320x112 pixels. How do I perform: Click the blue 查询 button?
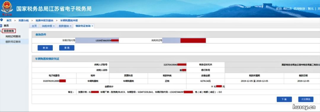click(45, 48)
